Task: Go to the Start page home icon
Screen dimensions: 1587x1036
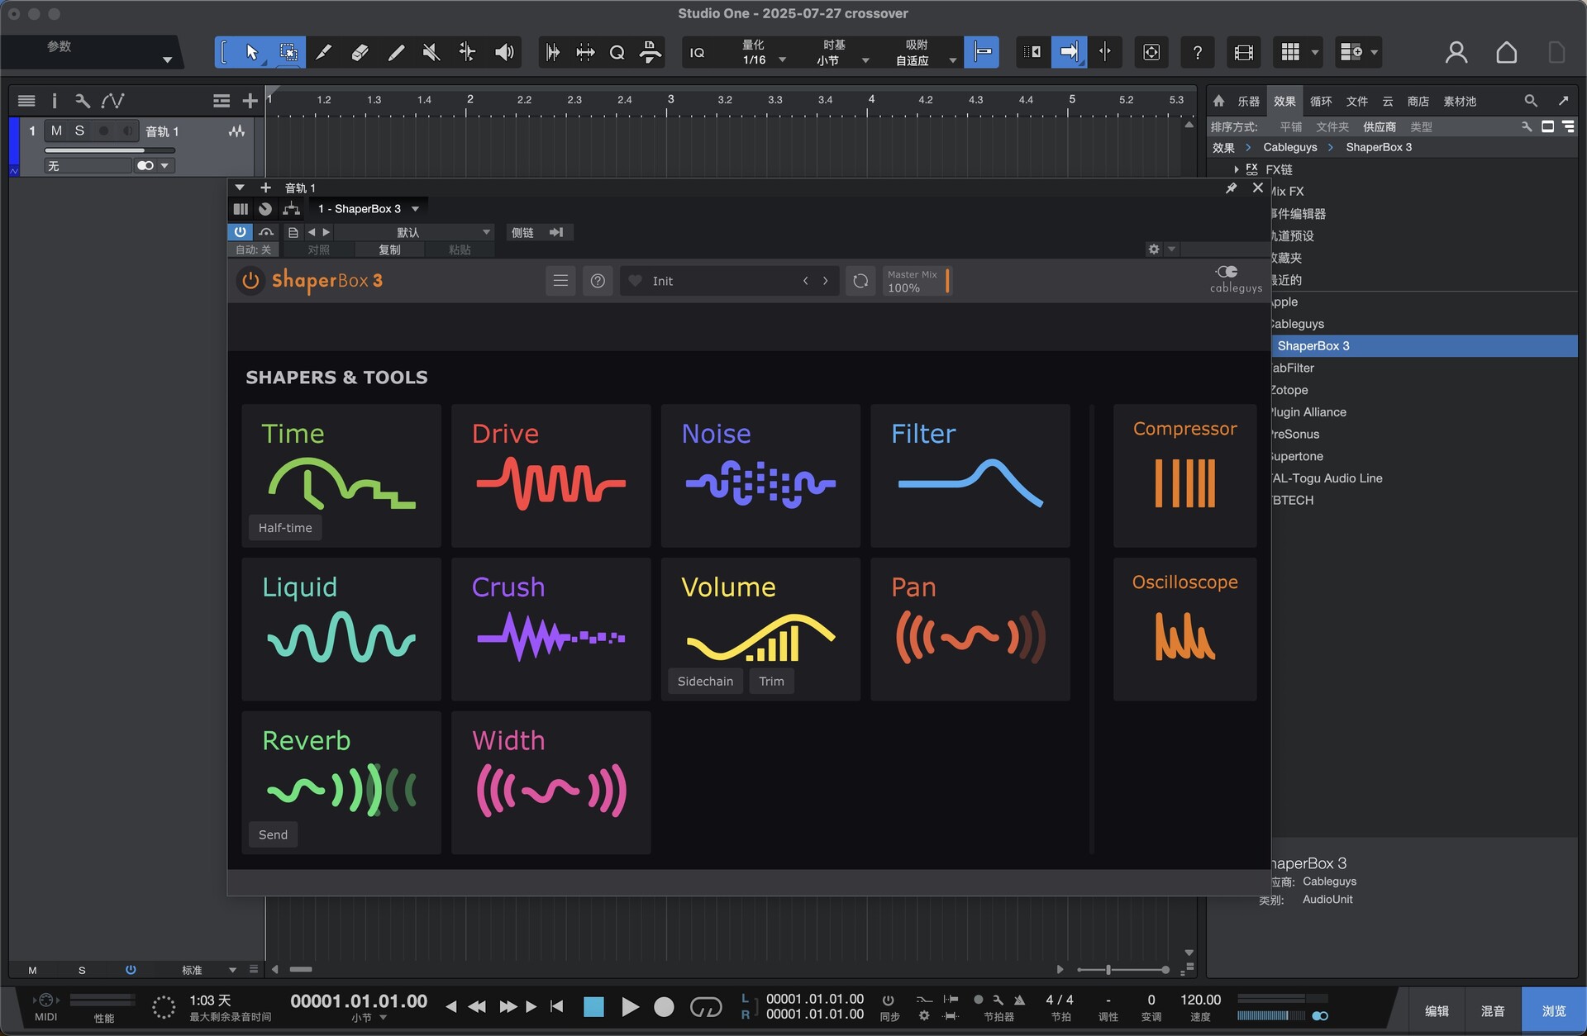Action: (x=1507, y=53)
